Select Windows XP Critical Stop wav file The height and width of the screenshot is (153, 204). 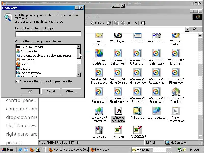coord(137,57)
